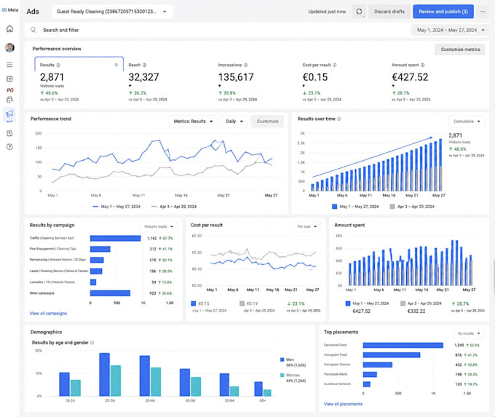The width and height of the screenshot is (495, 417).
Task: Click the blue €0.15 legend swatch under Cost per result
Action: pyautogui.click(x=193, y=303)
